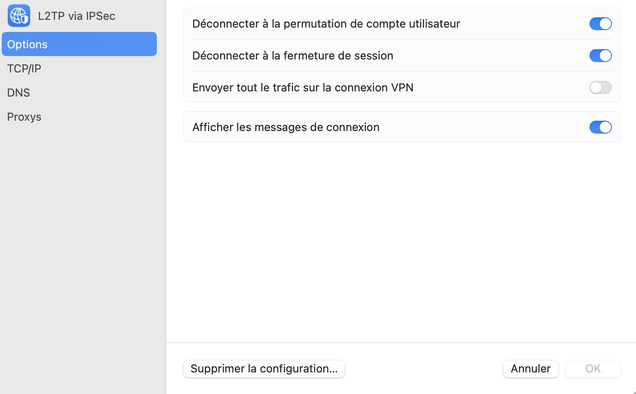The width and height of the screenshot is (636, 394).
Task: Enable sending all traffic over VPN toggle
Action: (x=601, y=88)
